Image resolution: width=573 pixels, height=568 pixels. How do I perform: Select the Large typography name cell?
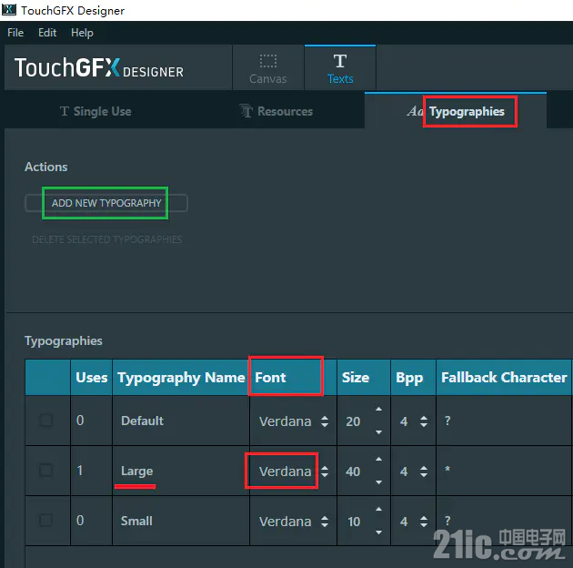pyautogui.click(x=181, y=471)
